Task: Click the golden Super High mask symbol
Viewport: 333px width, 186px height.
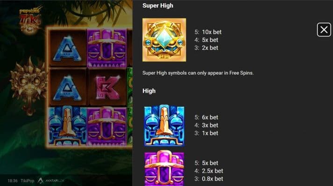Action: [164, 40]
